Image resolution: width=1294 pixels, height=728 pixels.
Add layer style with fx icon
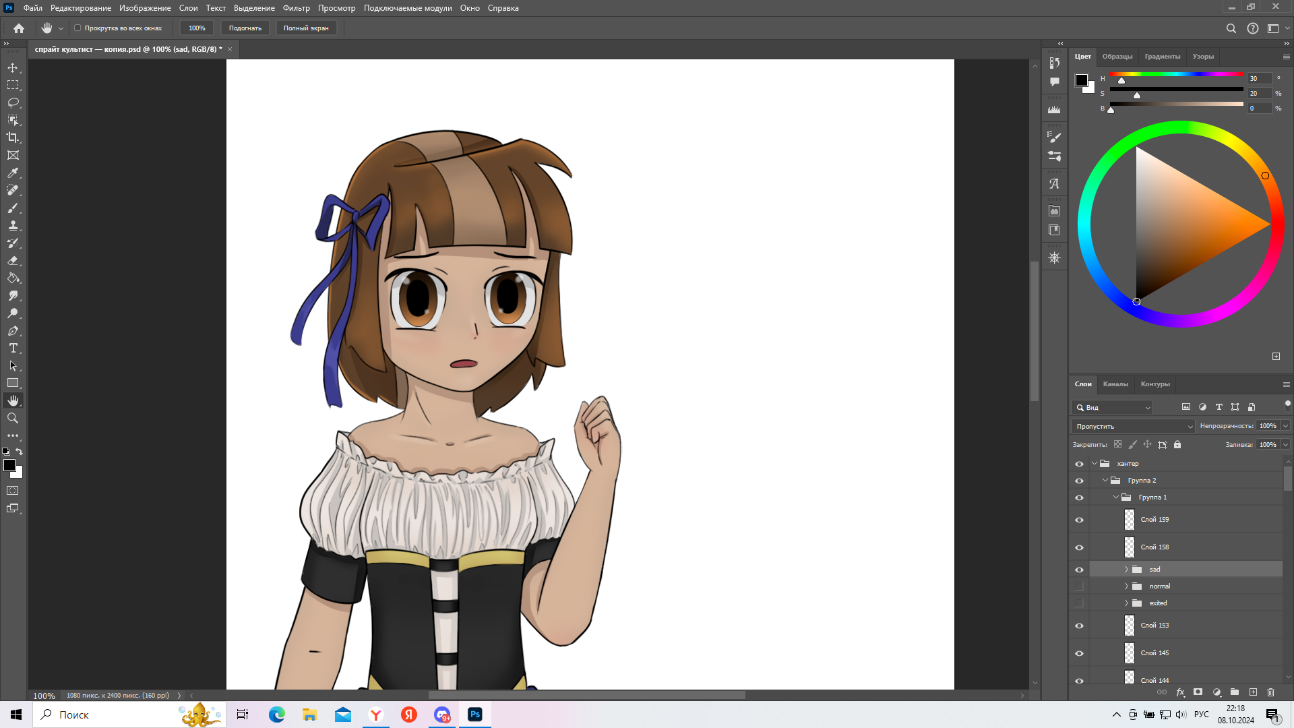(1180, 692)
